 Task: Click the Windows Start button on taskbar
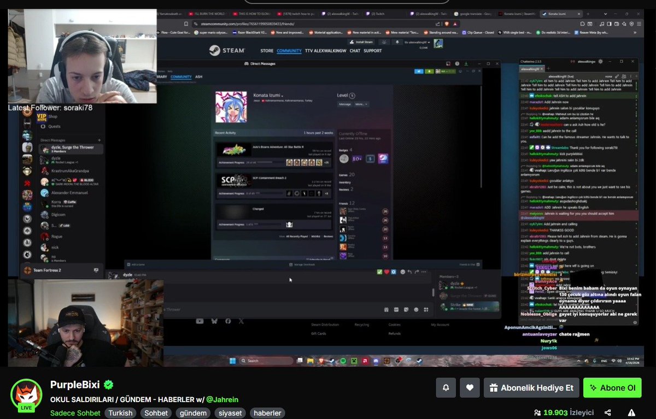point(232,361)
